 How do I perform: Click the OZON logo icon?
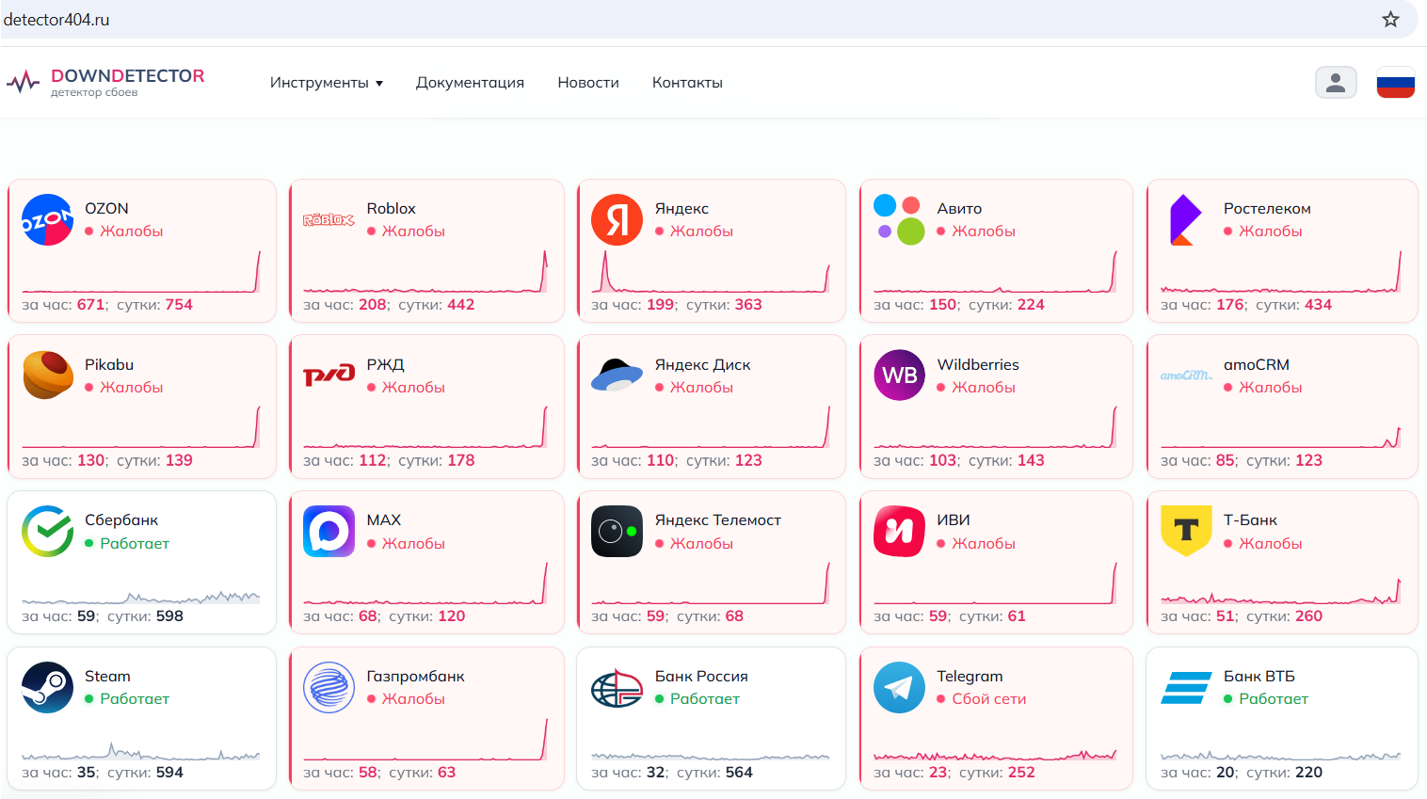point(47,220)
